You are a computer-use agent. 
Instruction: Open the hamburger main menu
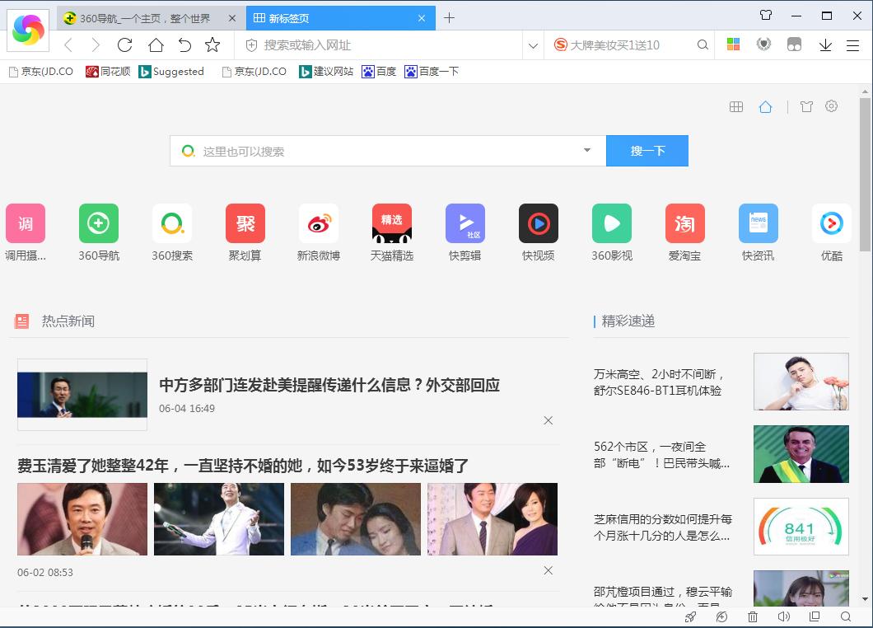(x=853, y=46)
